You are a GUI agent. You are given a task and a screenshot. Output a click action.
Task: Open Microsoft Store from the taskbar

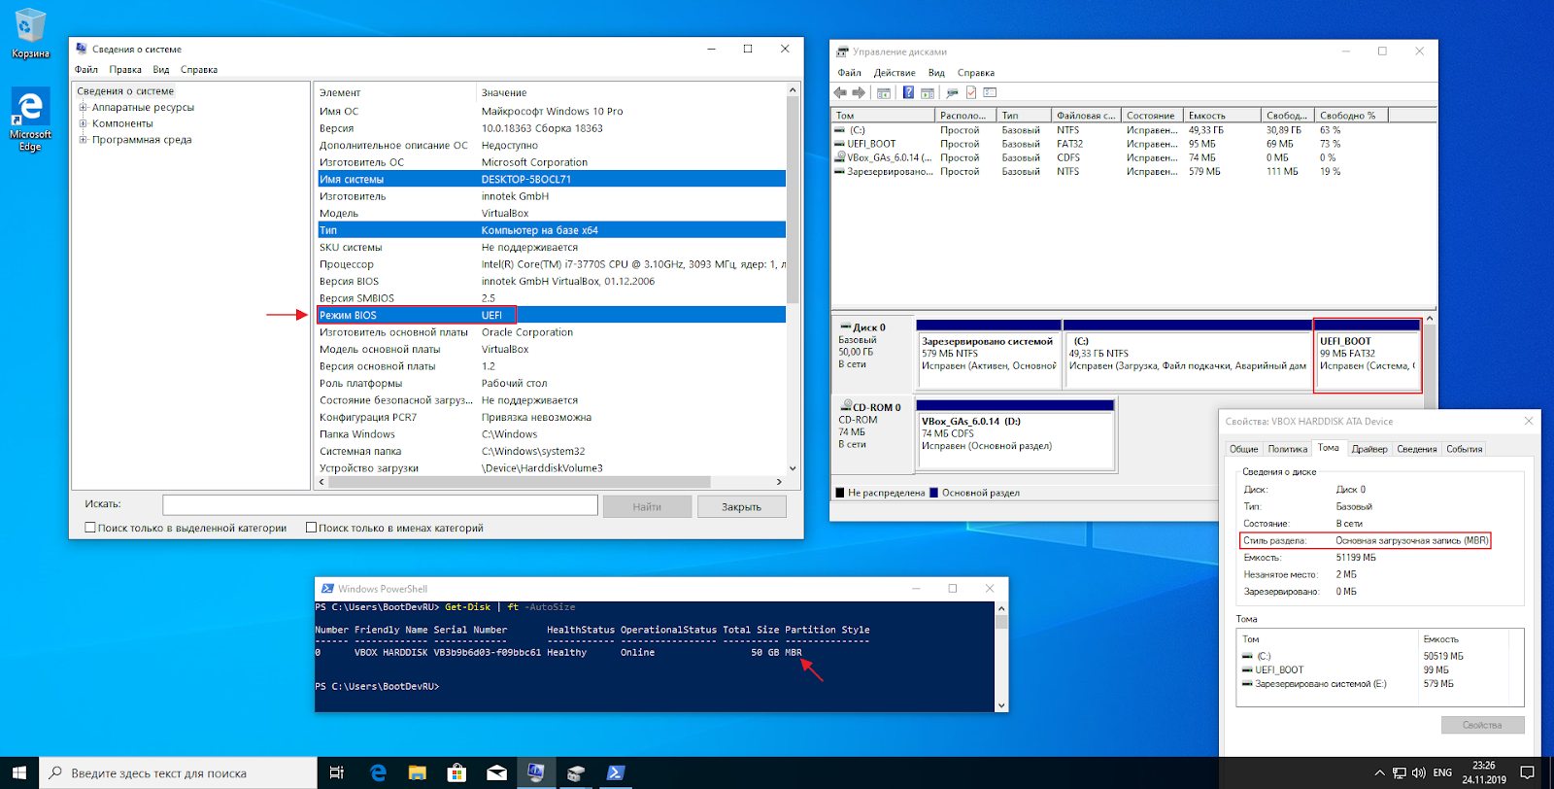[x=456, y=773]
